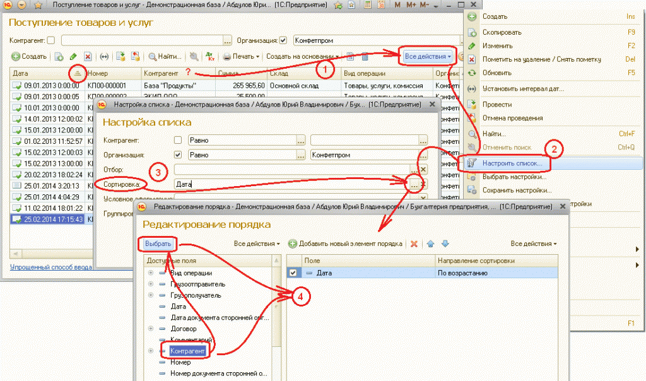Viewport: 646px width, 381px height.
Task: Select Установить интервал дат menu item
Action: click(x=523, y=88)
